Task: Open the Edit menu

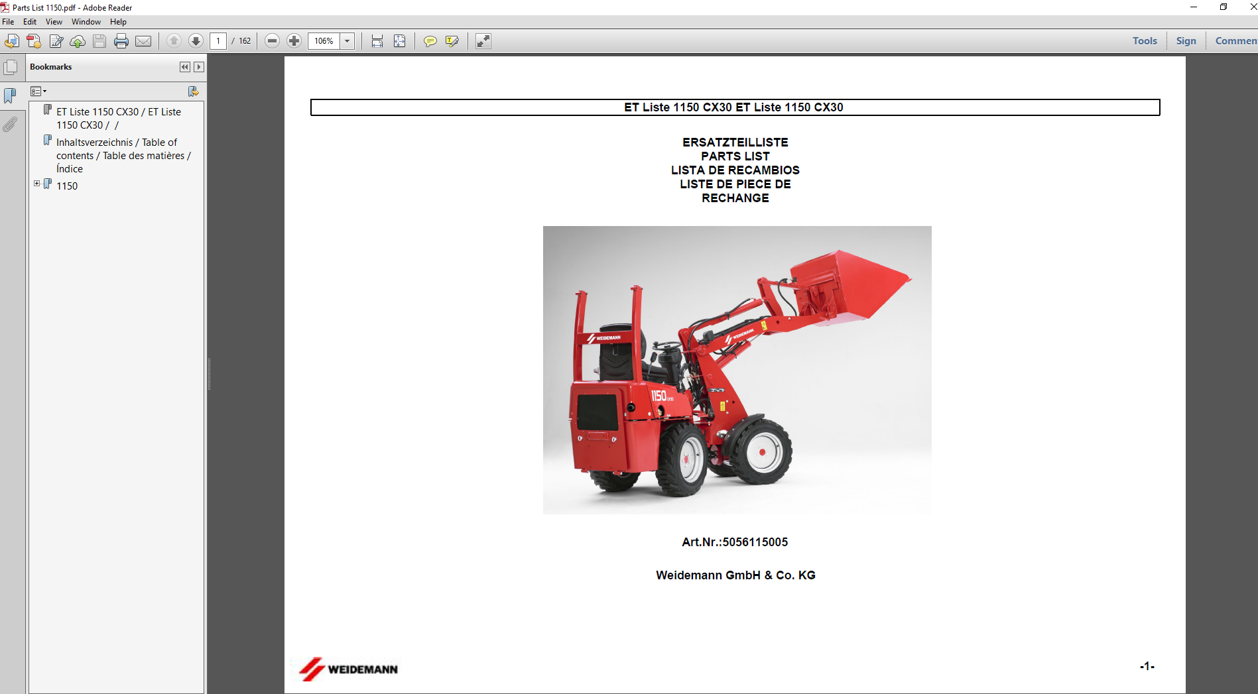Action: point(30,22)
